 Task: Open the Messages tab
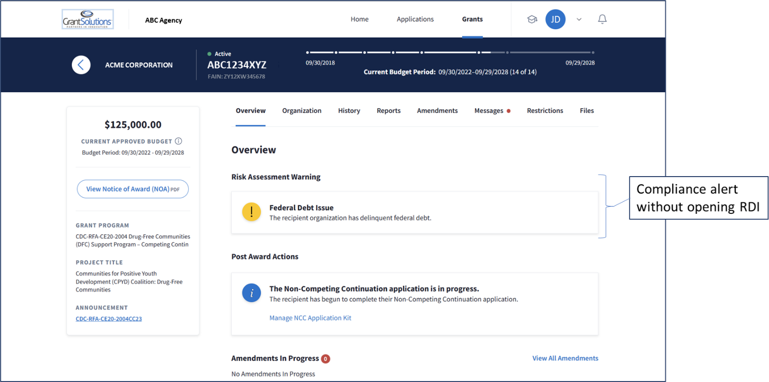point(489,111)
